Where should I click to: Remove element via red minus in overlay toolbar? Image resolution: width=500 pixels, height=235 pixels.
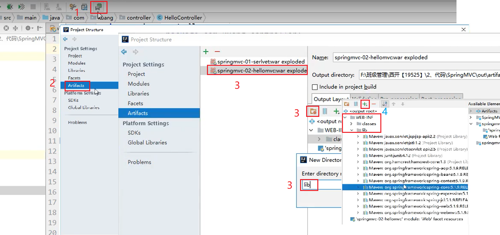point(373,104)
